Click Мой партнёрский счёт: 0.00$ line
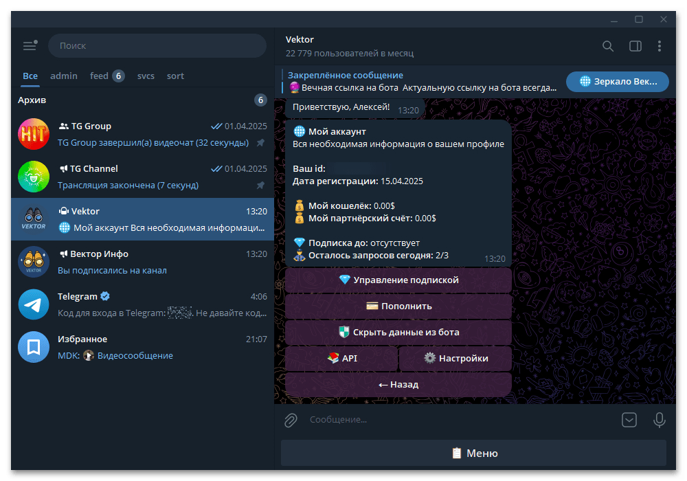Viewport: 687px width, 481px height. click(x=365, y=218)
